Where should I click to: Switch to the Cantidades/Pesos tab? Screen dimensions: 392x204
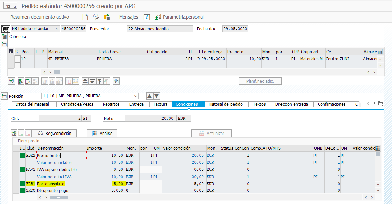click(x=77, y=104)
